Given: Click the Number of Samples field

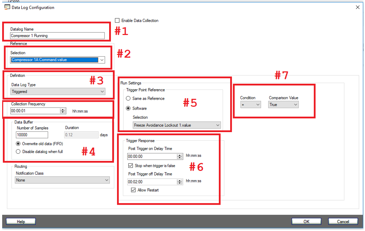Looking at the screenshot, I should [32, 135].
